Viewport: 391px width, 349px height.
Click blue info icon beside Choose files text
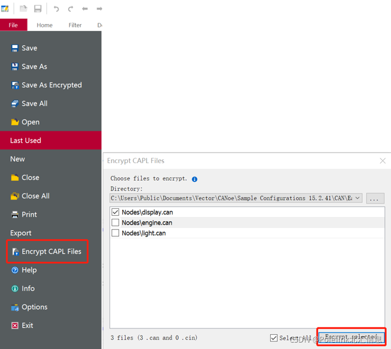[194, 179]
